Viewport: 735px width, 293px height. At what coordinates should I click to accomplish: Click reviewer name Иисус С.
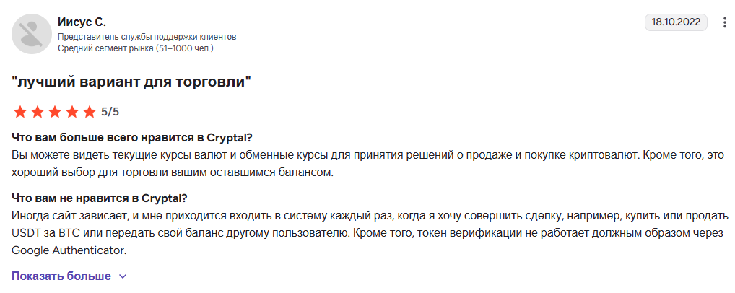click(82, 22)
